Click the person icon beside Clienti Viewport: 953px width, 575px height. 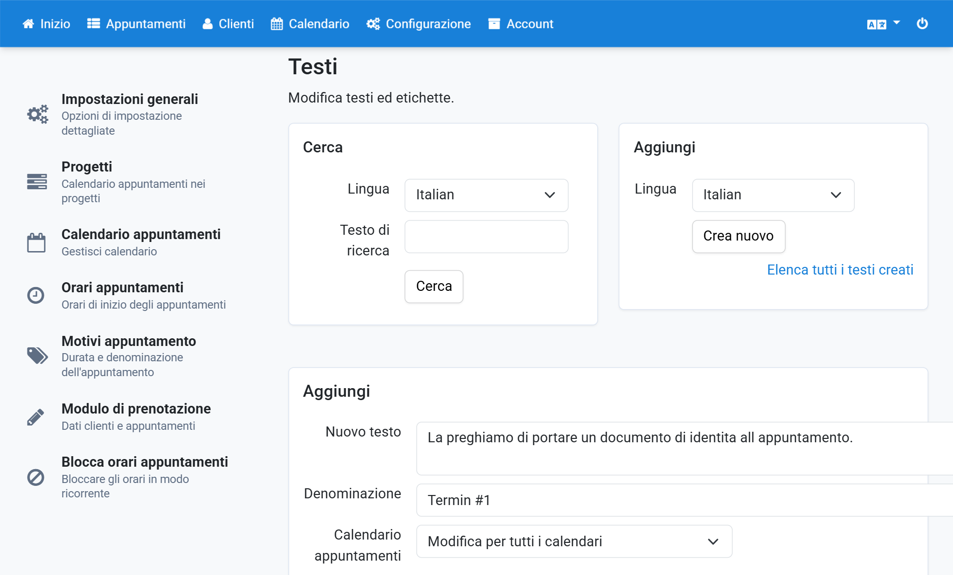coord(207,24)
